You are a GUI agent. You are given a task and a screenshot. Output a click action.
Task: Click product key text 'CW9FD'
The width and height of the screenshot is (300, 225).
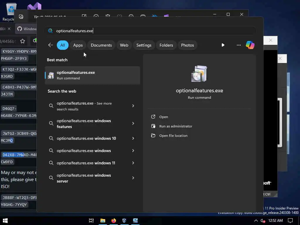[x=7, y=162]
